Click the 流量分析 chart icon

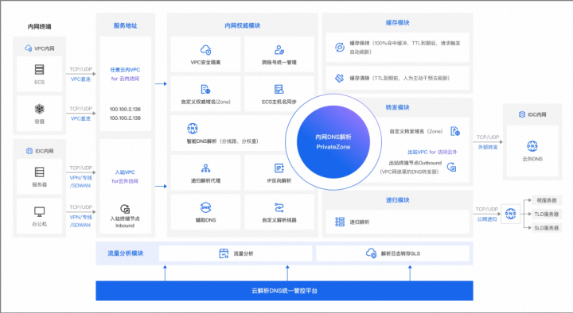click(224, 253)
